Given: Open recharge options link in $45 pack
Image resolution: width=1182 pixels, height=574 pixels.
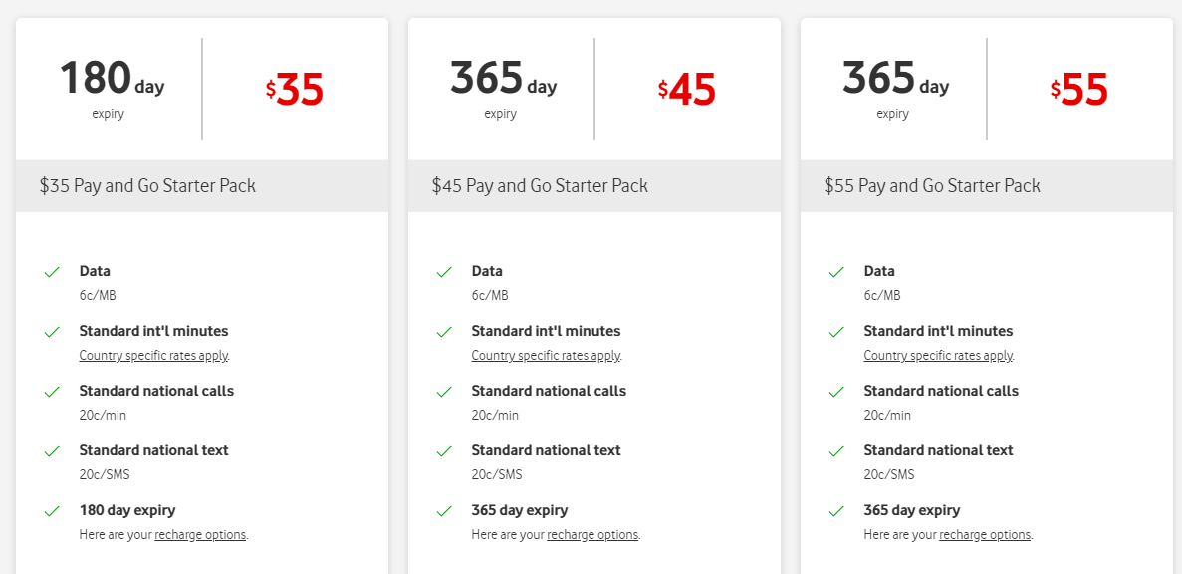Looking at the screenshot, I should click(x=591, y=534).
